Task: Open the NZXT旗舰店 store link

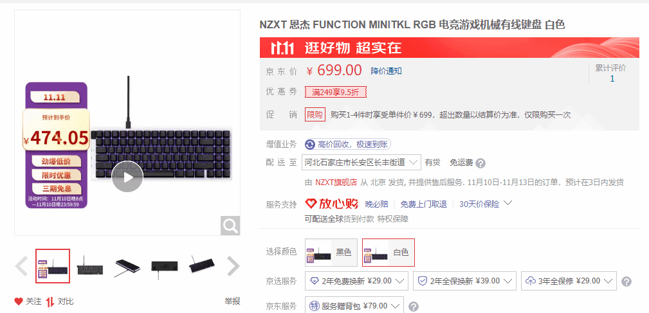Action: tap(336, 183)
